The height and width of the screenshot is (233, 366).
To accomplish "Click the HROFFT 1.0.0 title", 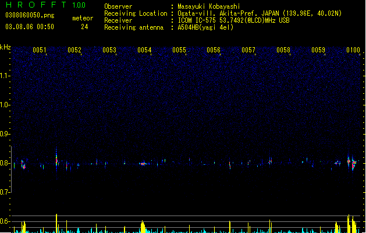I will pyautogui.click(x=45, y=5).
